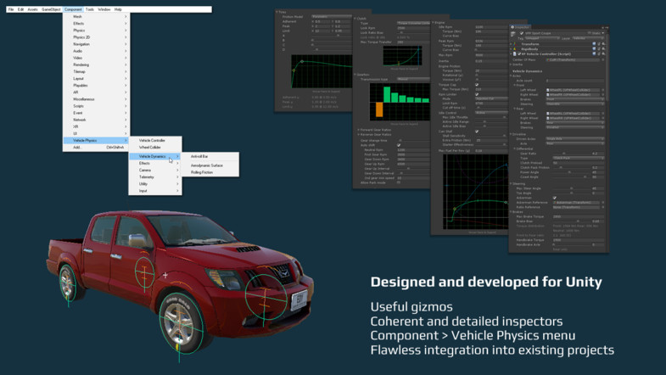
Task: Open the Help menu
Action: click(118, 9)
